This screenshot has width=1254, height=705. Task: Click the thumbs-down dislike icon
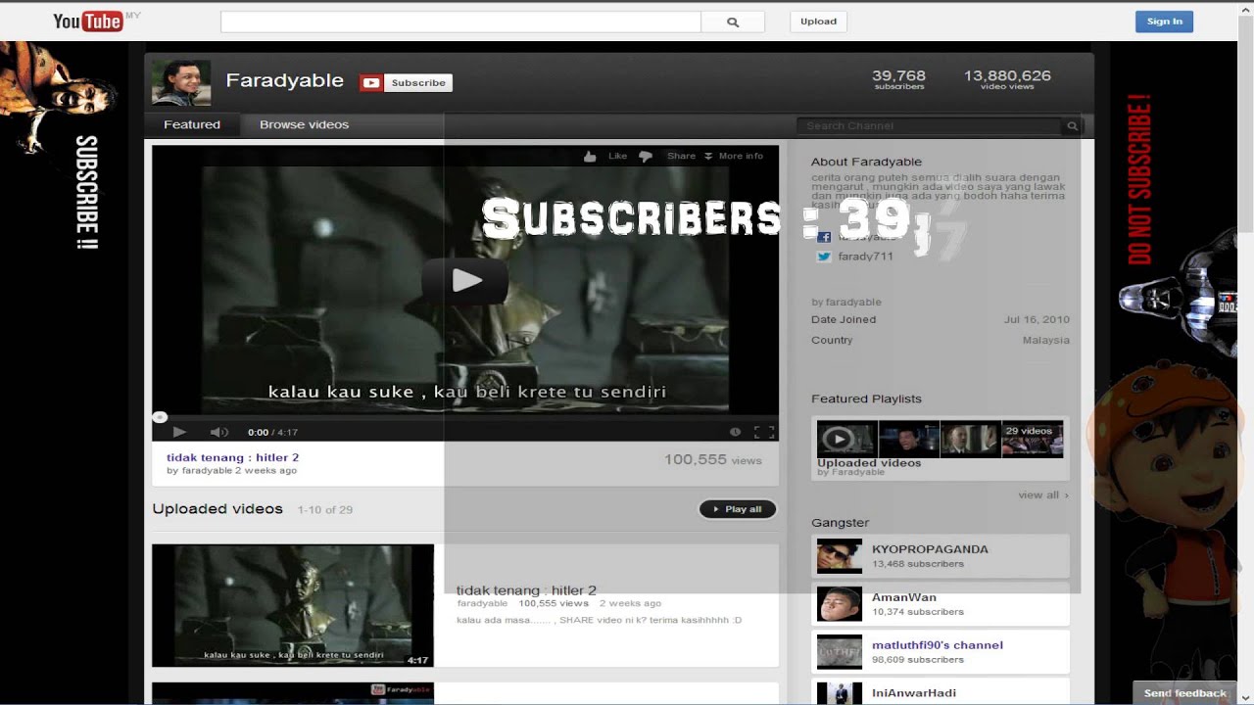coord(645,156)
